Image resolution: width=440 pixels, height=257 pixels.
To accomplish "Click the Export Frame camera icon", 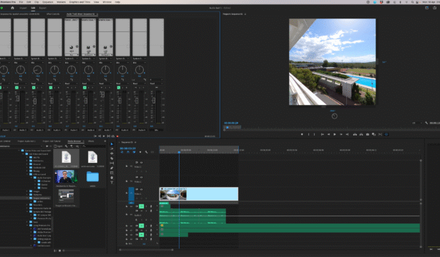I will point(368,134).
